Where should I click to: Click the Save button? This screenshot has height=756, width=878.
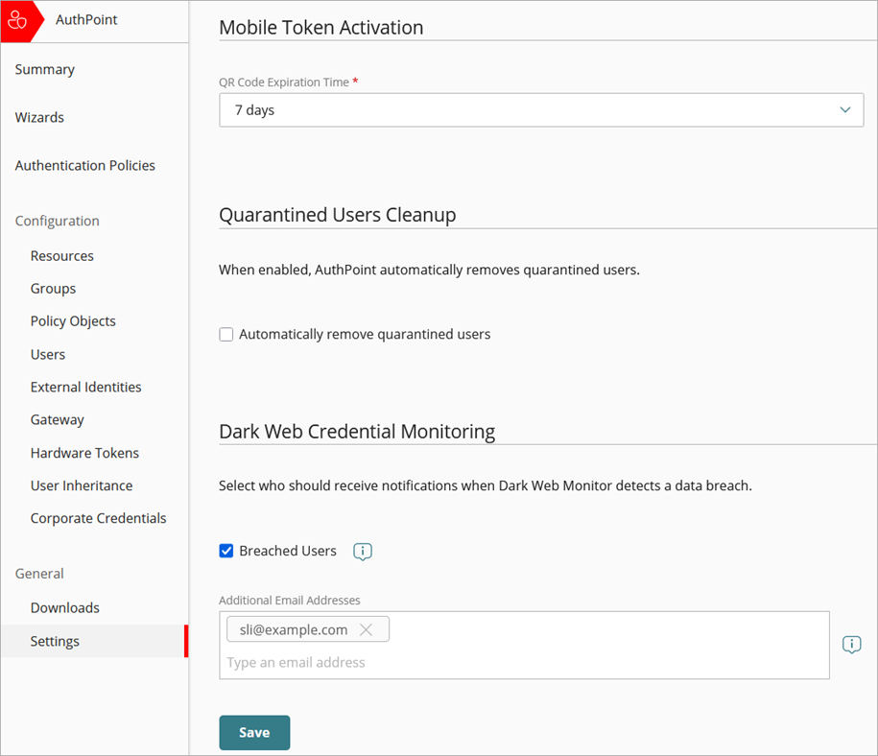[254, 732]
